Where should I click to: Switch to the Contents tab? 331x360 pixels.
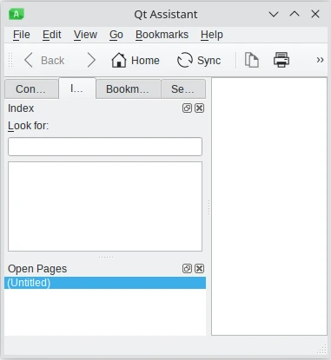(30, 89)
